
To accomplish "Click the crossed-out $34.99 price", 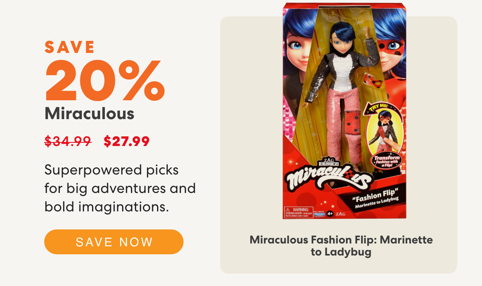I will pyautogui.click(x=67, y=141).
